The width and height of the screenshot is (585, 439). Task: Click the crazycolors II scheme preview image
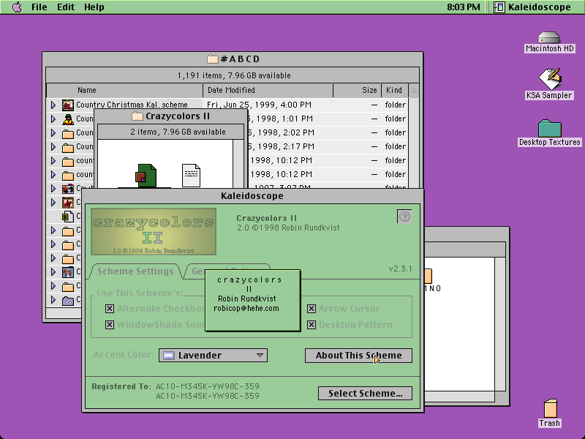[x=154, y=232]
